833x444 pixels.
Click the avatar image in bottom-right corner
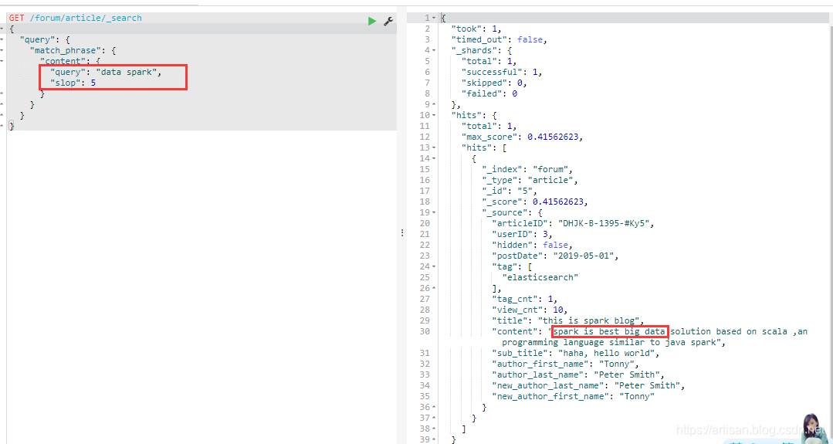pyautogui.click(x=812, y=427)
